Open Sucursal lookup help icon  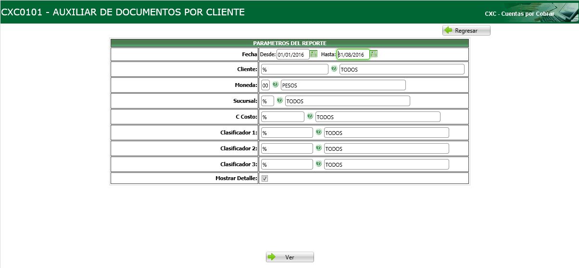pyautogui.click(x=279, y=100)
